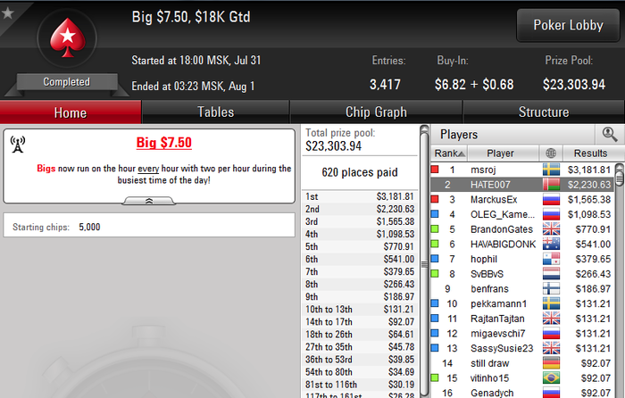Click the Brazil flag beside vitinho15

[x=551, y=377]
